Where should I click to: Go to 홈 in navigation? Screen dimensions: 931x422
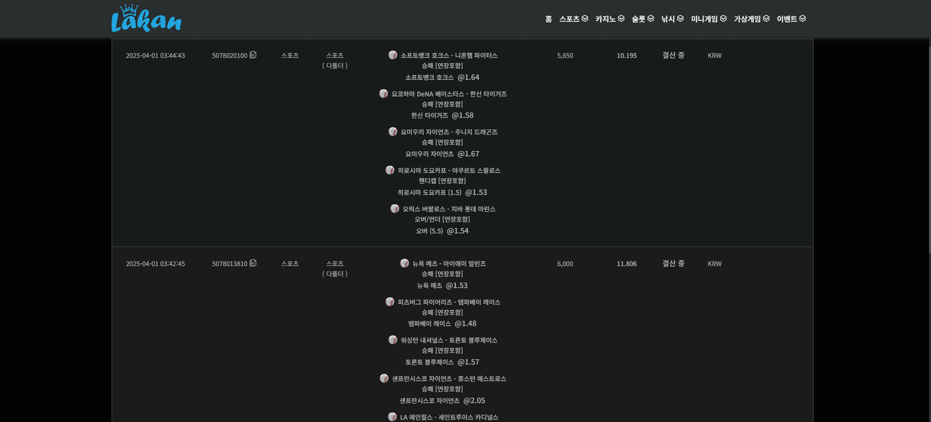(548, 19)
